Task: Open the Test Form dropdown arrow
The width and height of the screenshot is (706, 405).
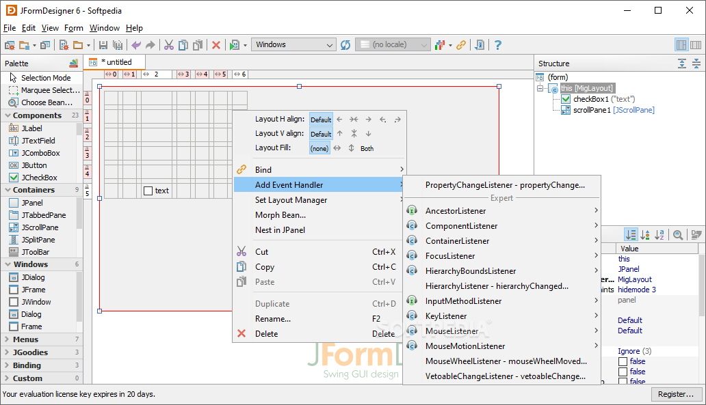Action: pos(245,45)
